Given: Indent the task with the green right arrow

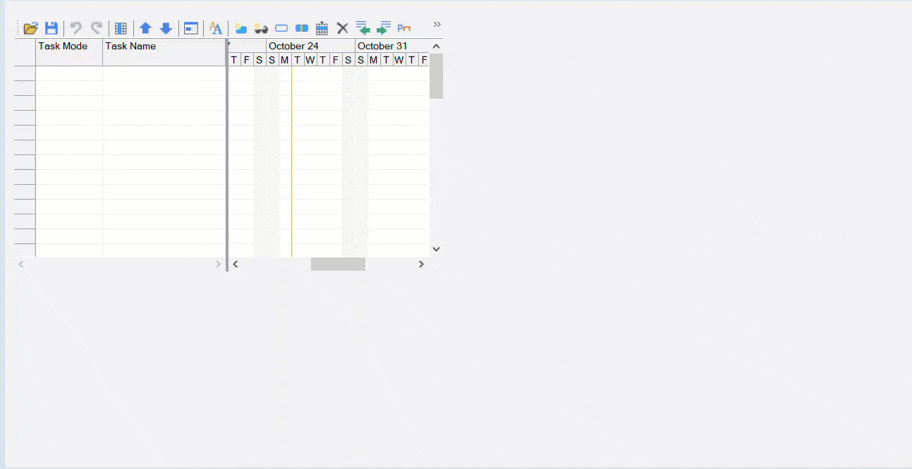Looking at the screenshot, I should 383,28.
